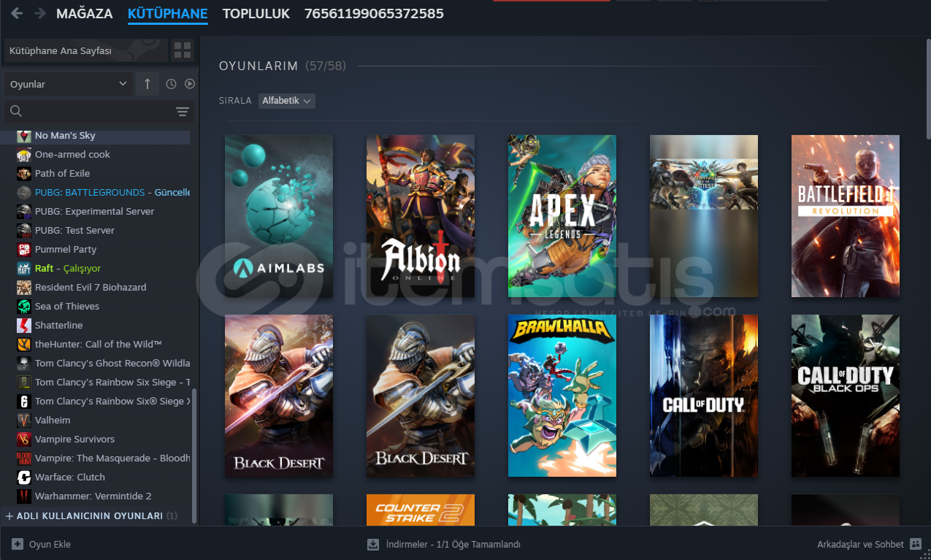
Task: Click the Warface: Clutch game icon
Action: (24, 477)
